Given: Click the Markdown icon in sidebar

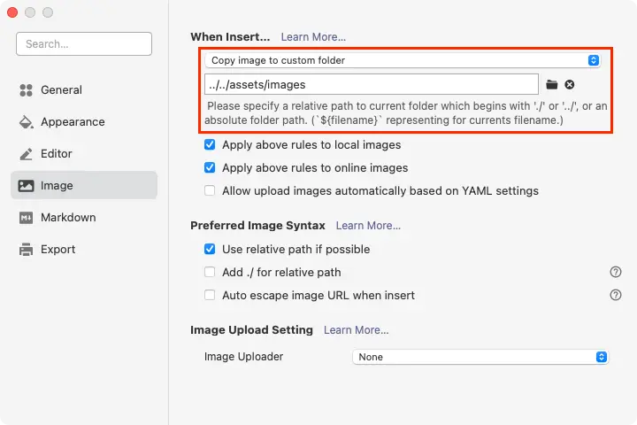Looking at the screenshot, I should pos(26,217).
